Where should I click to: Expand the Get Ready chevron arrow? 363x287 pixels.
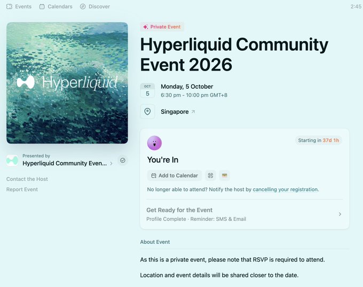(x=340, y=214)
